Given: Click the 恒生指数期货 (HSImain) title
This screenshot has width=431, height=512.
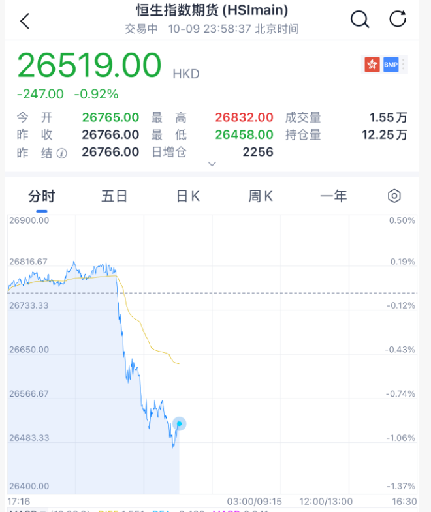Looking at the screenshot, I should [212, 10].
